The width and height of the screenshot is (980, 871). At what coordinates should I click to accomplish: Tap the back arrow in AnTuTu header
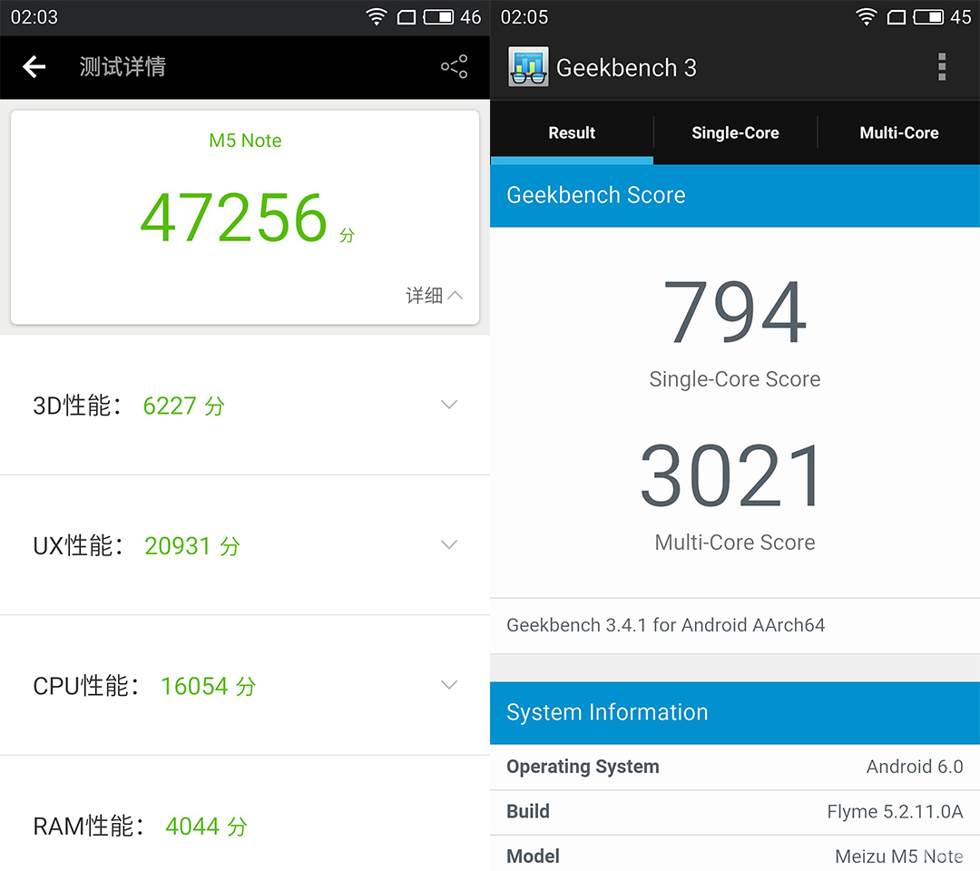pos(34,66)
